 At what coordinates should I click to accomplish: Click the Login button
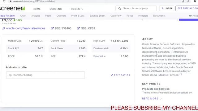pyautogui.click(x=166, y=8)
